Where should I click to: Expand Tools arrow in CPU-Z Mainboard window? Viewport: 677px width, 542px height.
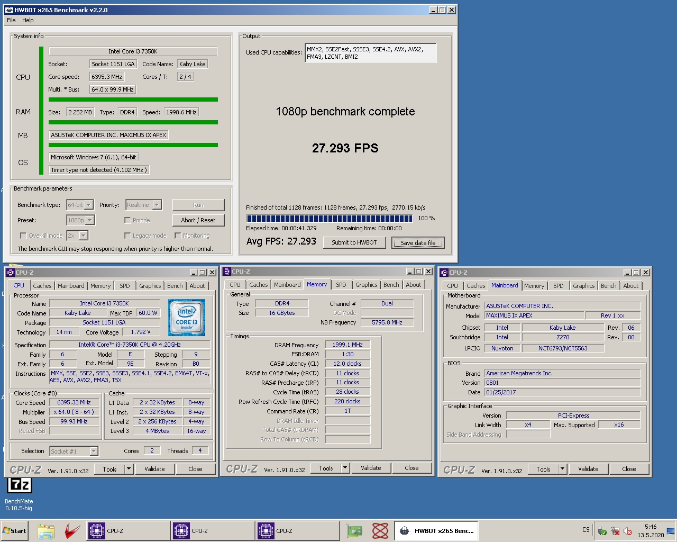point(562,469)
